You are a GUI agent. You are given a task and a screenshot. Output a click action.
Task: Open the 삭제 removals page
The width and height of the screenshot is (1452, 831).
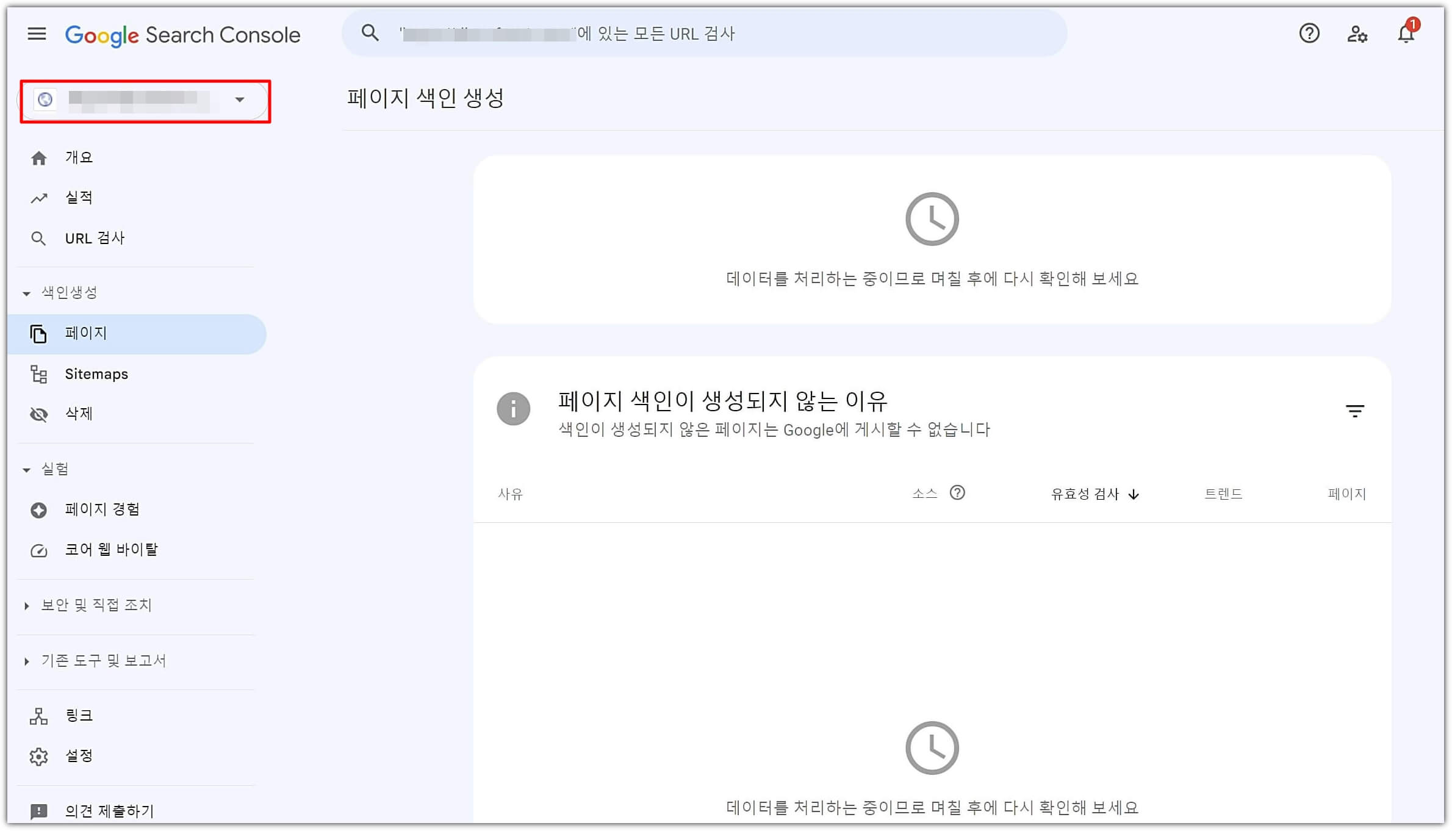click(x=79, y=414)
